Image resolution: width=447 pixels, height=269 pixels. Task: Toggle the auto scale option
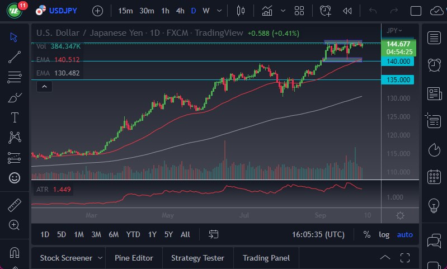coord(404,234)
